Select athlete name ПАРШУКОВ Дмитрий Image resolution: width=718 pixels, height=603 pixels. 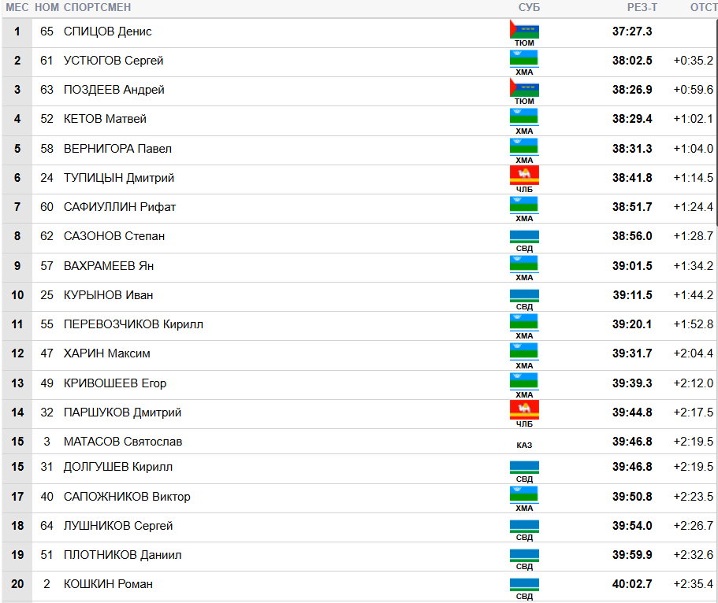pos(122,412)
